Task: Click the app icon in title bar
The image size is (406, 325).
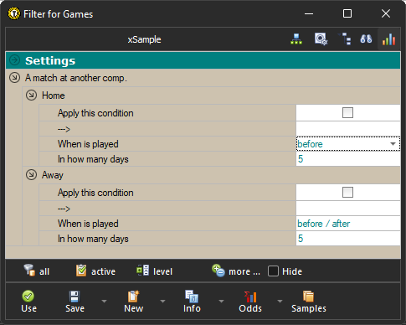Action: (13, 13)
